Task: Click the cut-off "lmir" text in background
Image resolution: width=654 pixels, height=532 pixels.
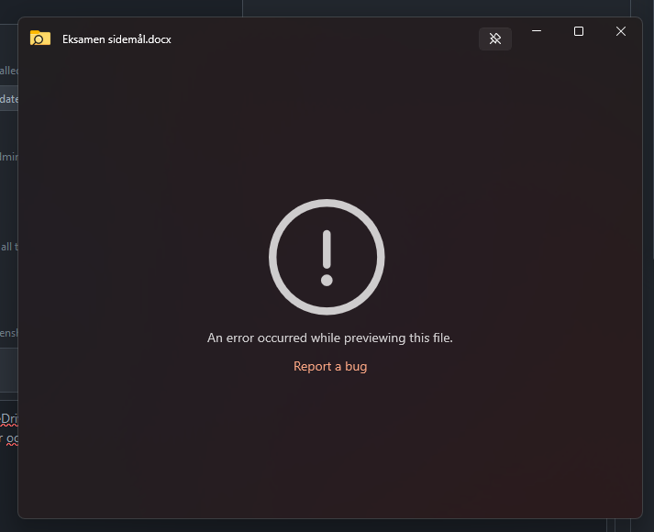Action: click(9, 157)
